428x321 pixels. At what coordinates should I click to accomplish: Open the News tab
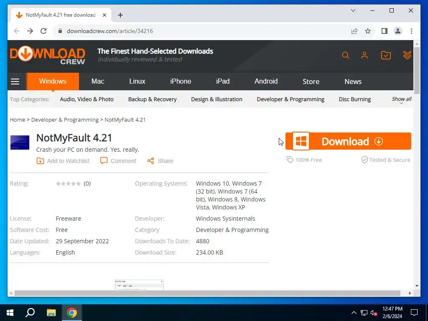click(353, 82)
